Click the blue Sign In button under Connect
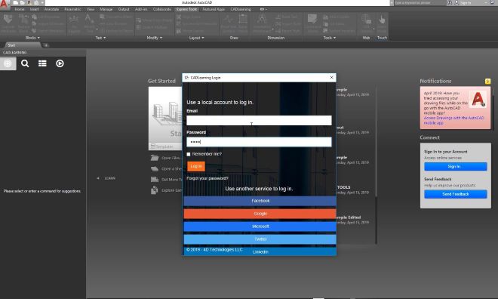498x299 pixels. 455,167
